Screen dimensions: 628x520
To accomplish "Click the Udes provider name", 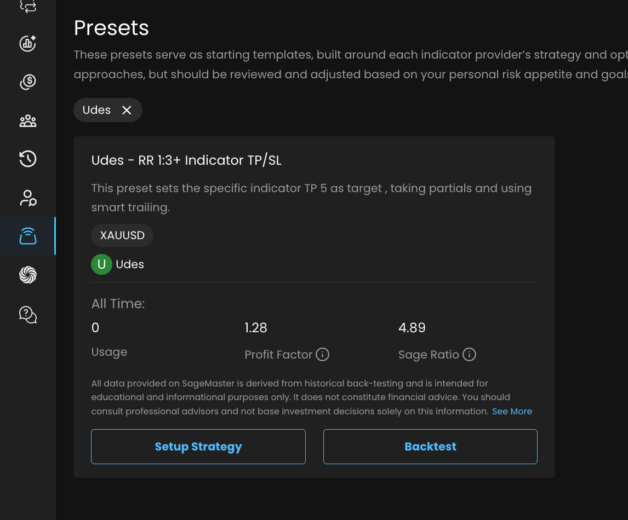I will (x=130, y=264).
